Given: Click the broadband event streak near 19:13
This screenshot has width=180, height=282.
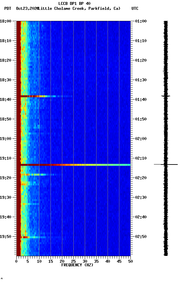Looking at the screenshot, I should pos(75,165).
